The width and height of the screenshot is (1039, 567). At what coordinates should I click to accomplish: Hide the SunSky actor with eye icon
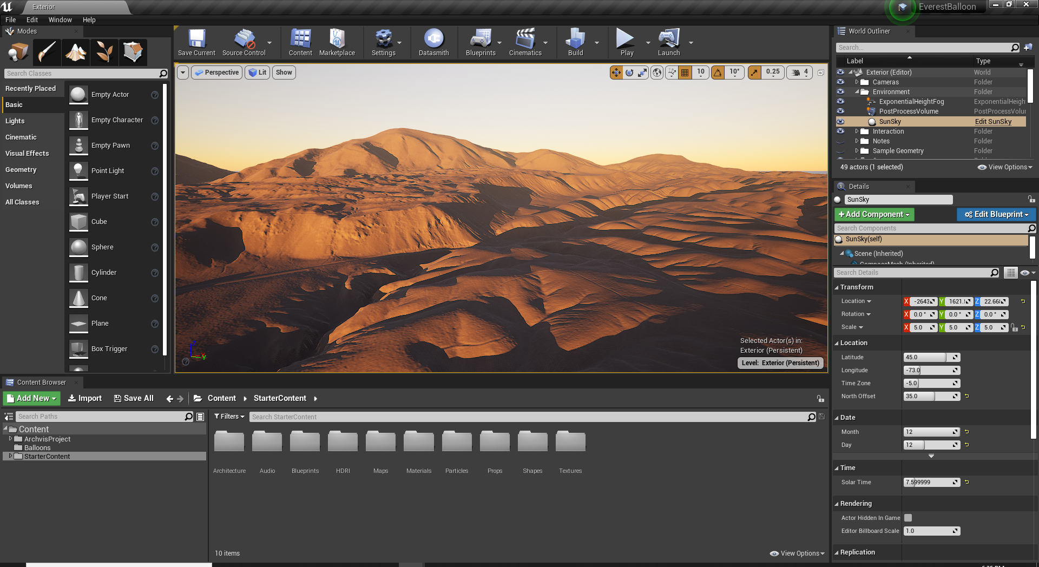(x=840, y=122)
